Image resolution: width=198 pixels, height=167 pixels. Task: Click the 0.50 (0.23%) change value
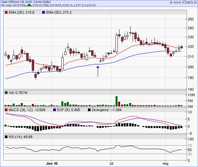(41, 5)
